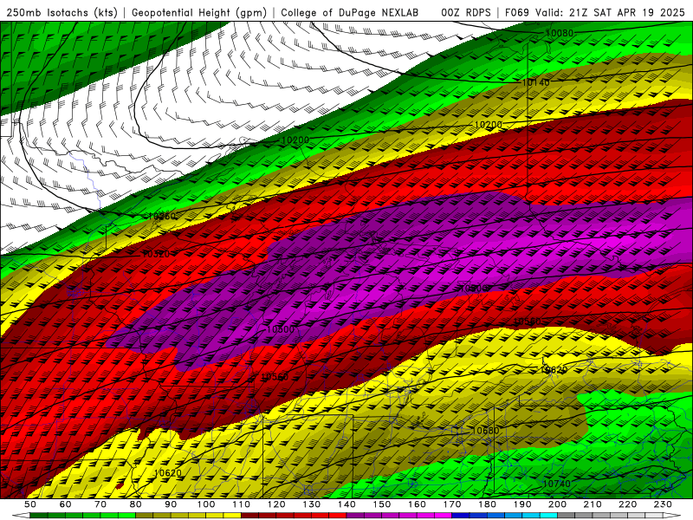Click the bright cyan swatch left of the 200 mark
This screenshot has height=520, width=693.
(x=549, y=516)
